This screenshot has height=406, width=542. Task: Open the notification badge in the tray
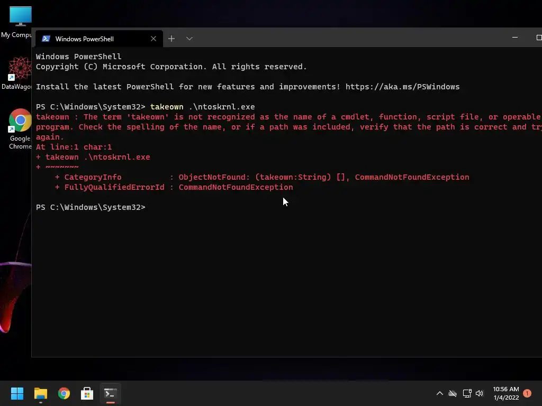coord(527,393)
